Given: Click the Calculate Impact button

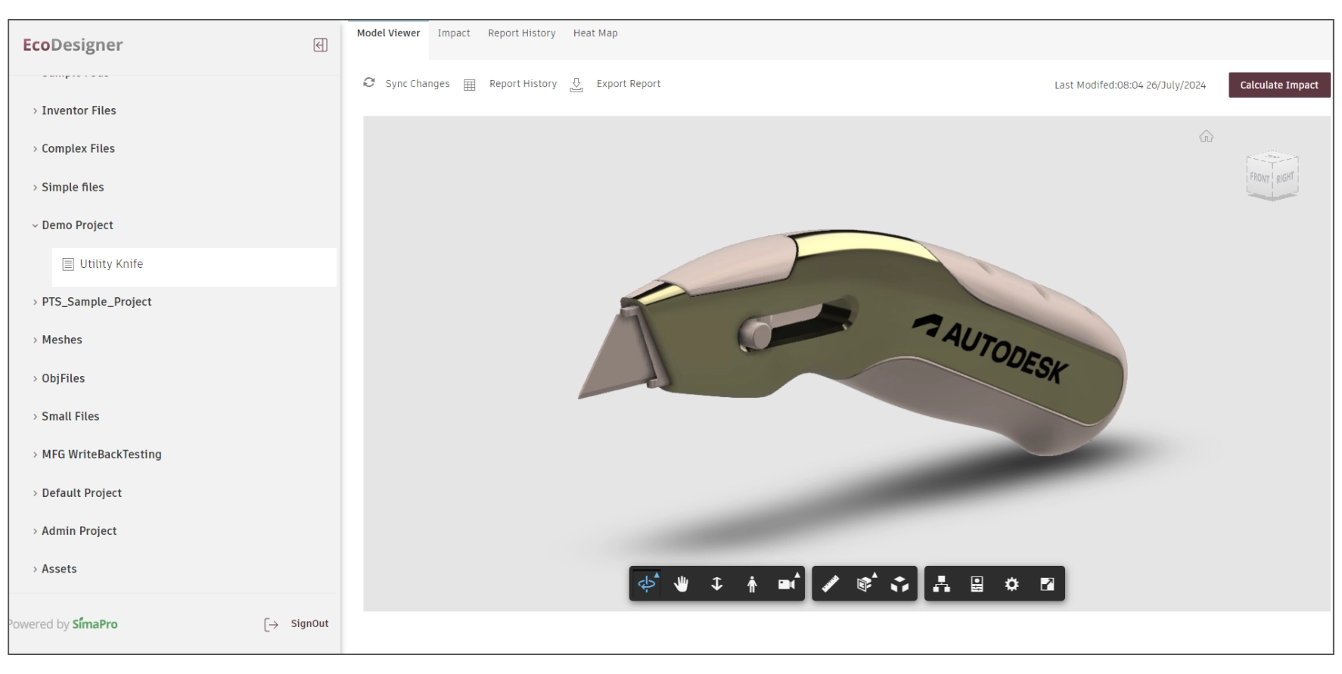Looking at the screenshot, I should pos(1279,85).
